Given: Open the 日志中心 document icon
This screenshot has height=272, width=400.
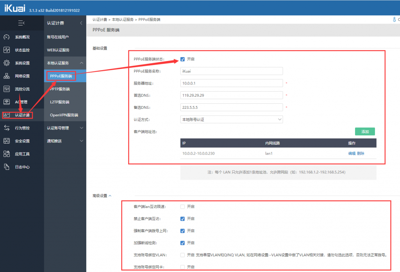Looking at the screenshot, I should coord(7,167).
